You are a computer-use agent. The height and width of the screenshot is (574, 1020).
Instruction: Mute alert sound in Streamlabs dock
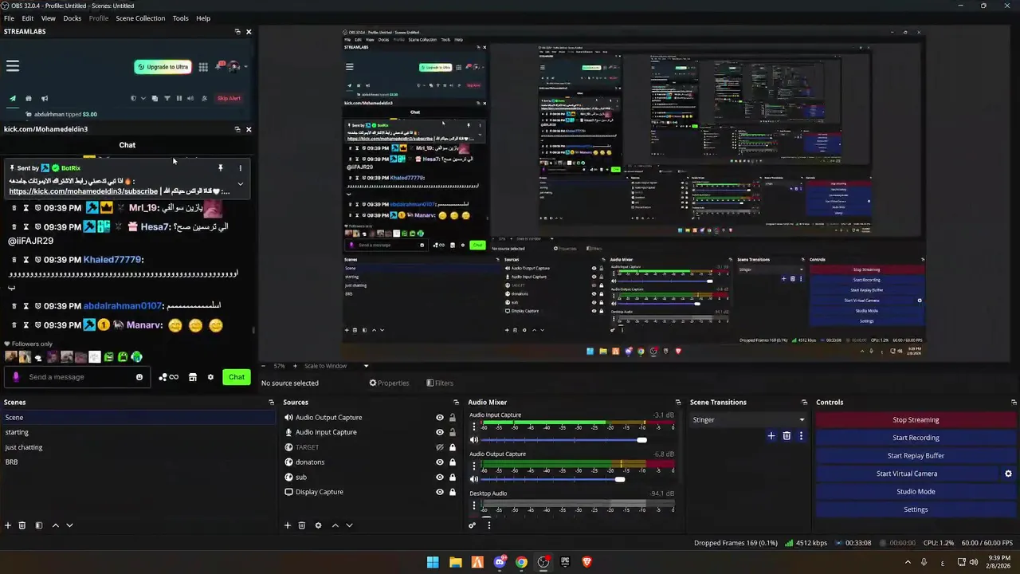(190, 98)
